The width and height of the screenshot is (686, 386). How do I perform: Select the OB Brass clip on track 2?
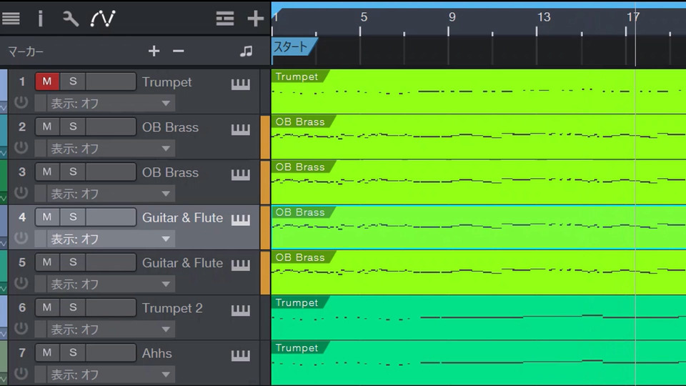pyautogui.click(x=479, y=137)
